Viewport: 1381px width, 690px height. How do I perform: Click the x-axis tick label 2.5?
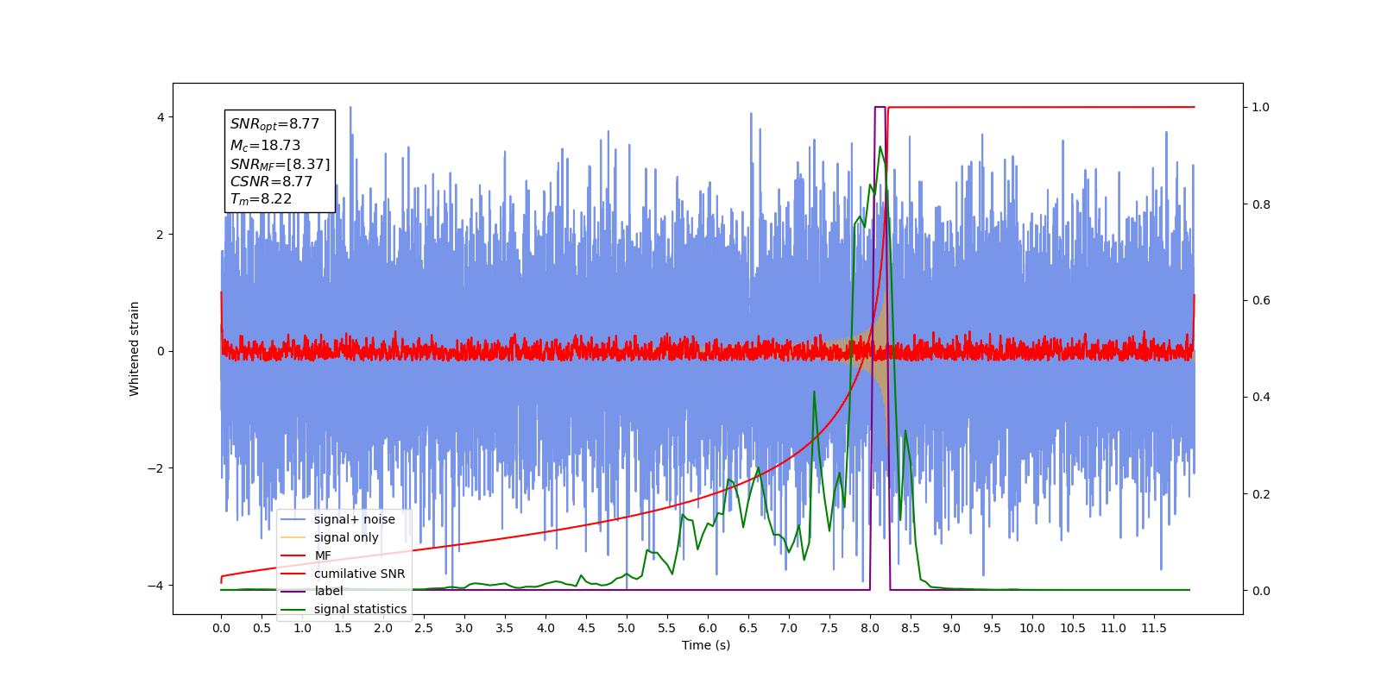click(424, 628)
